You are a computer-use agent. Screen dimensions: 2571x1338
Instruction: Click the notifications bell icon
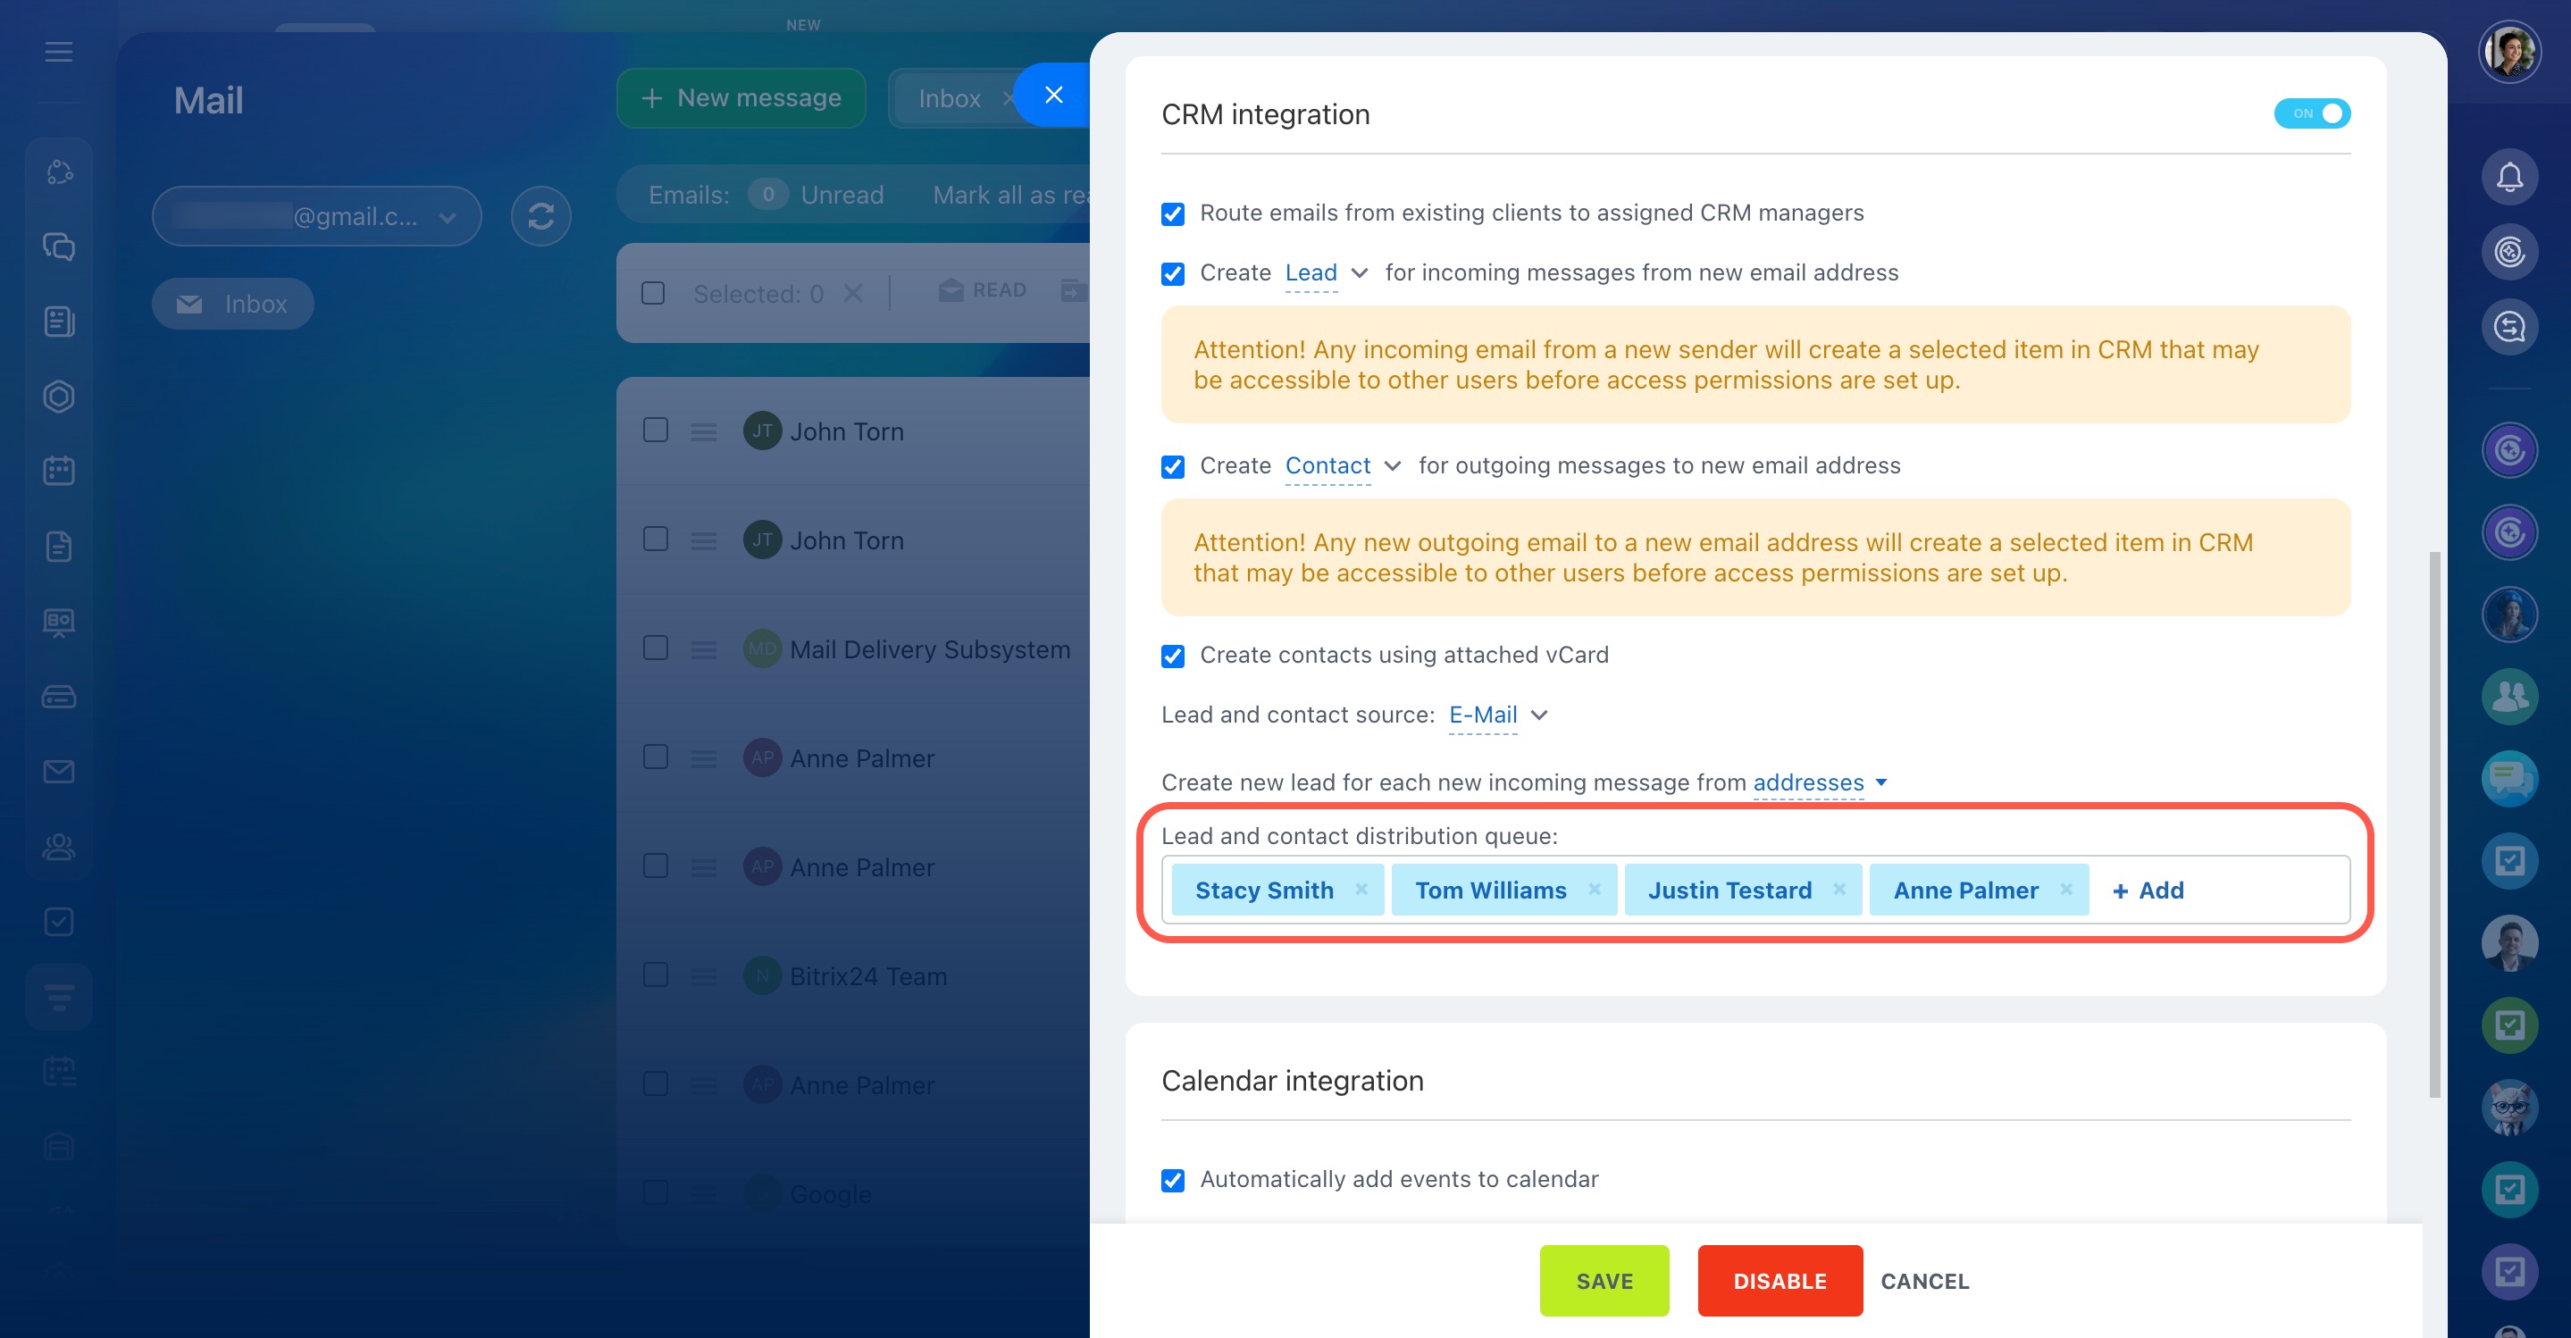click(x=2509, y=178)
